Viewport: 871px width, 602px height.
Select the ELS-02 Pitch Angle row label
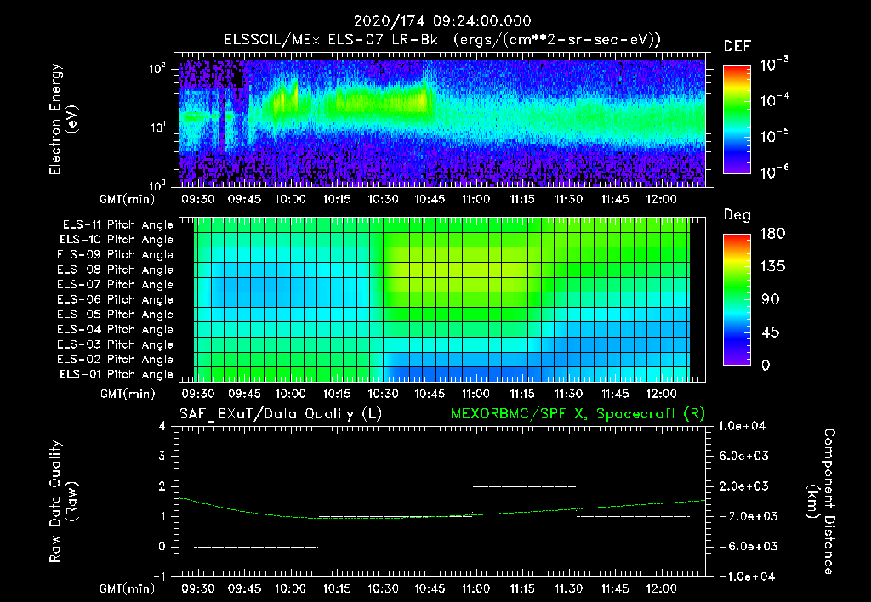click(116, 360)
